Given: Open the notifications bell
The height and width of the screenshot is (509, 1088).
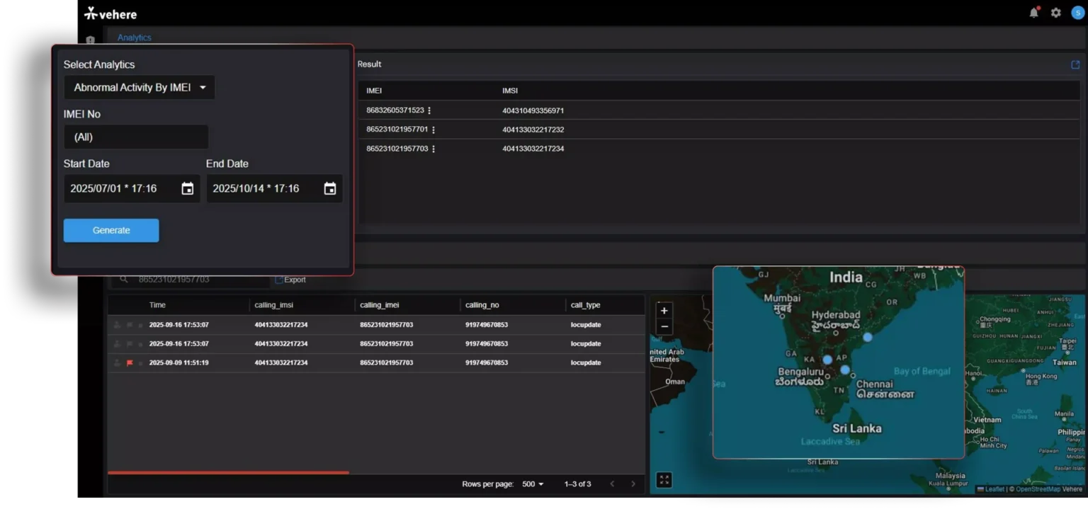Looking at the screenshot, I should click(x=1034, y=13).
